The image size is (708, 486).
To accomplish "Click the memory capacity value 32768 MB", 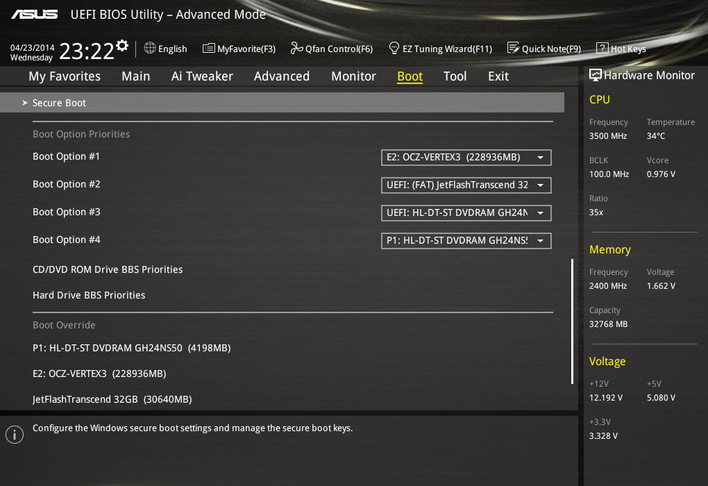I will (608, 324).
